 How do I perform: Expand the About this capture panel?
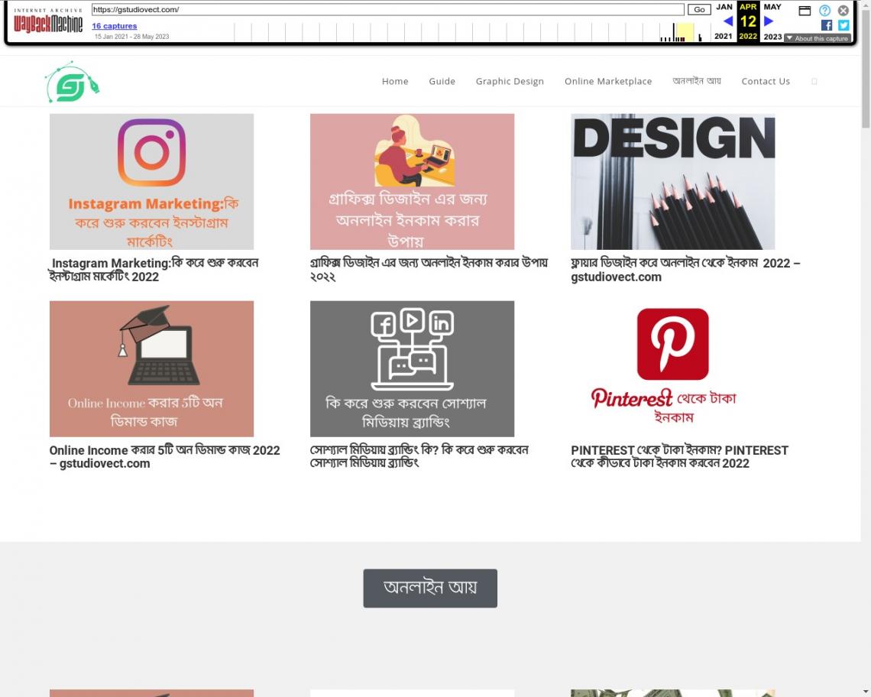click(818, 38)
